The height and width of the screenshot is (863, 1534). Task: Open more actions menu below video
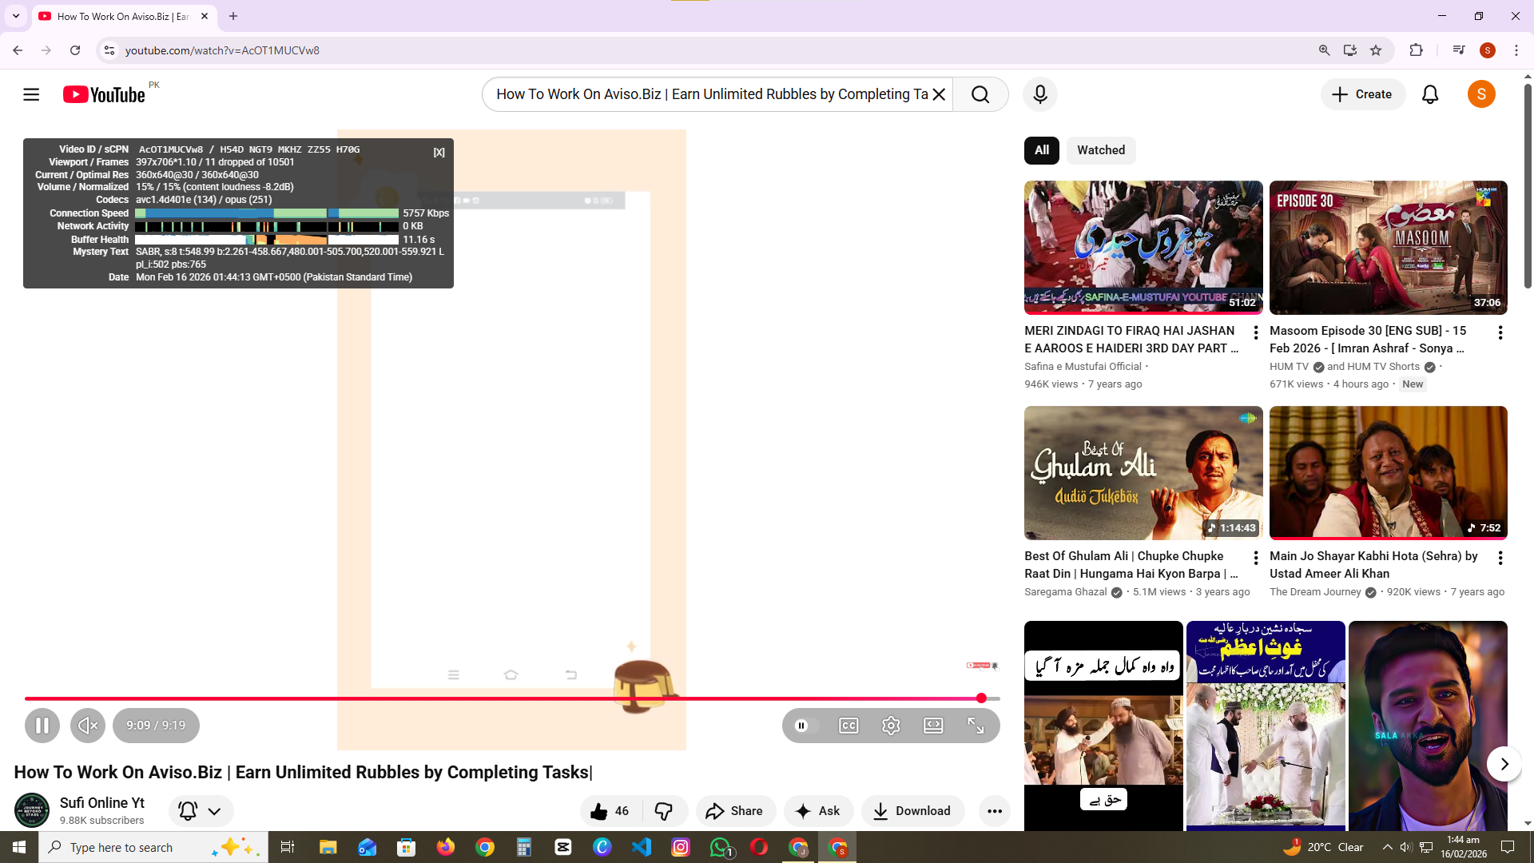pos(994,811)
